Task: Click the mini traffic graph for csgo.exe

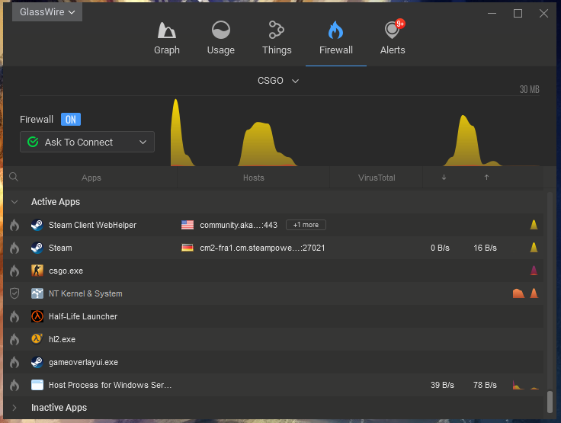Action: click(534, 271)
